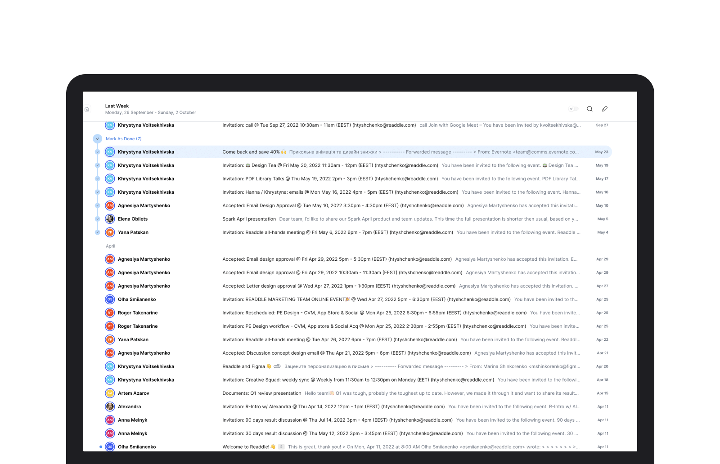Click Olha Smiianenko's OS avatar
720x464 pixels.
110,299
